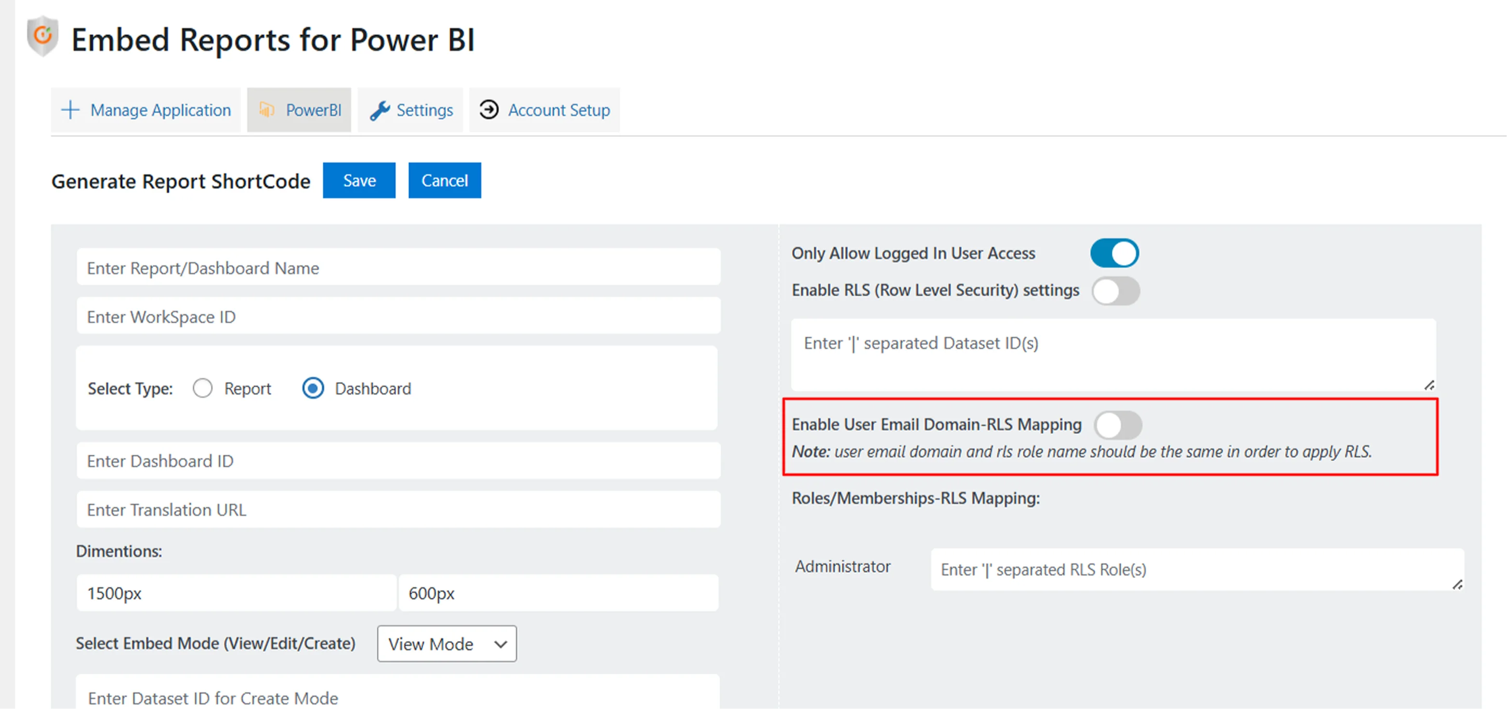Switch to the PowerBI tab
Image resolution: width=1507 pixels, height=709 pixels.
[299, 110]
